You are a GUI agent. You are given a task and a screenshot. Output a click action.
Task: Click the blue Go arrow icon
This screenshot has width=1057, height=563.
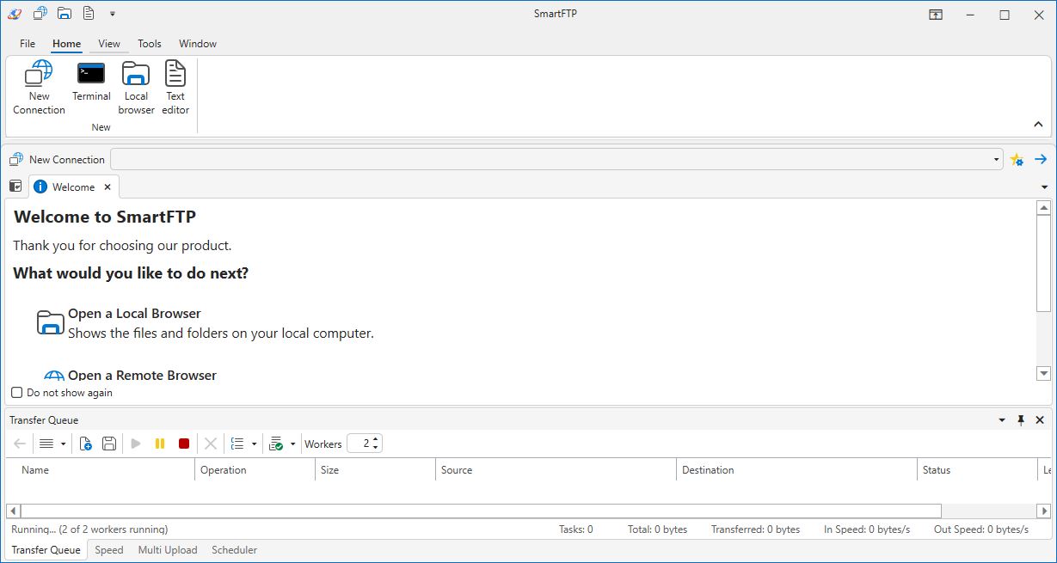point(1041,160)
